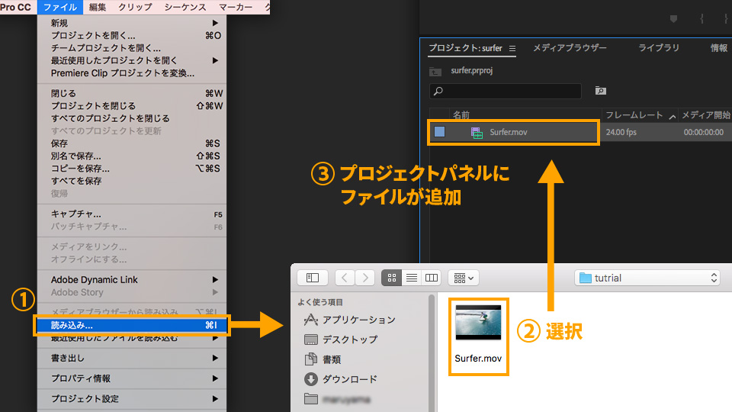This screenshot has width=732, height=412.
Task: Go forward in the file dialog
Action: point(365,278)
